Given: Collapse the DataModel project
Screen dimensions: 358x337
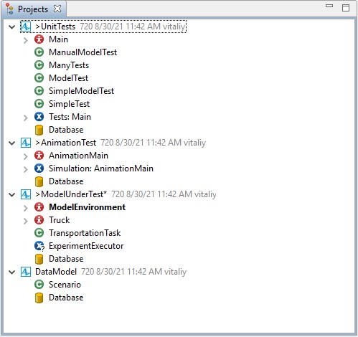Looking at the screenshot, I should tap(12, 272).
